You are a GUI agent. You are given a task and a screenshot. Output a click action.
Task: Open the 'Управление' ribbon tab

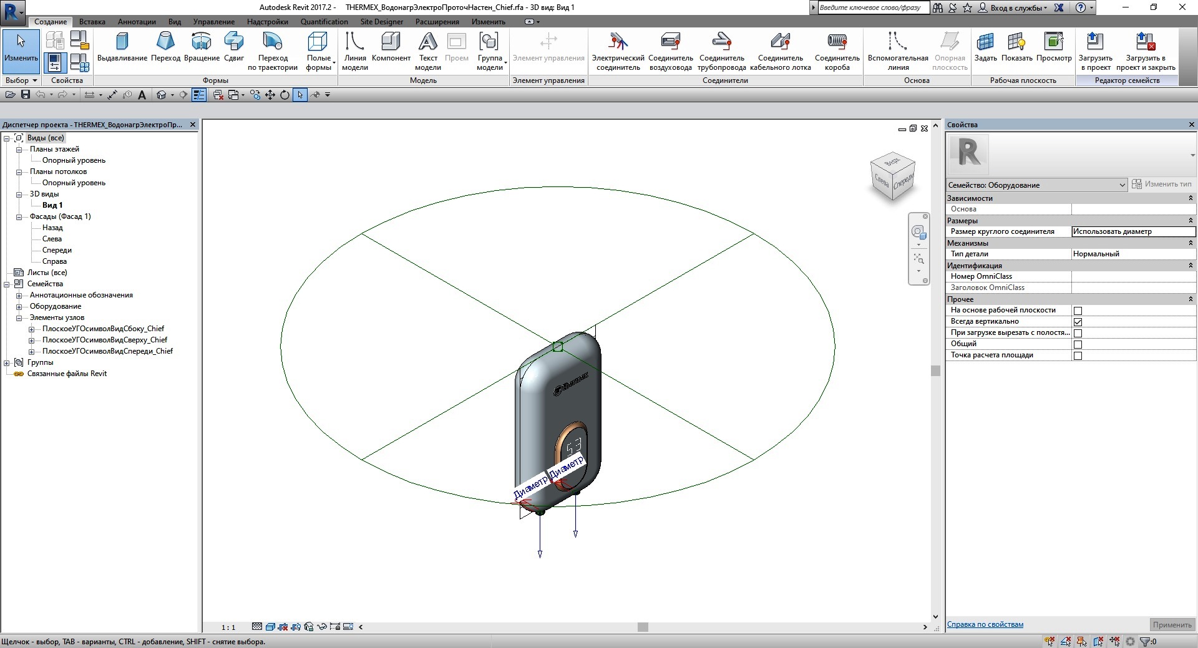(214, 22)
